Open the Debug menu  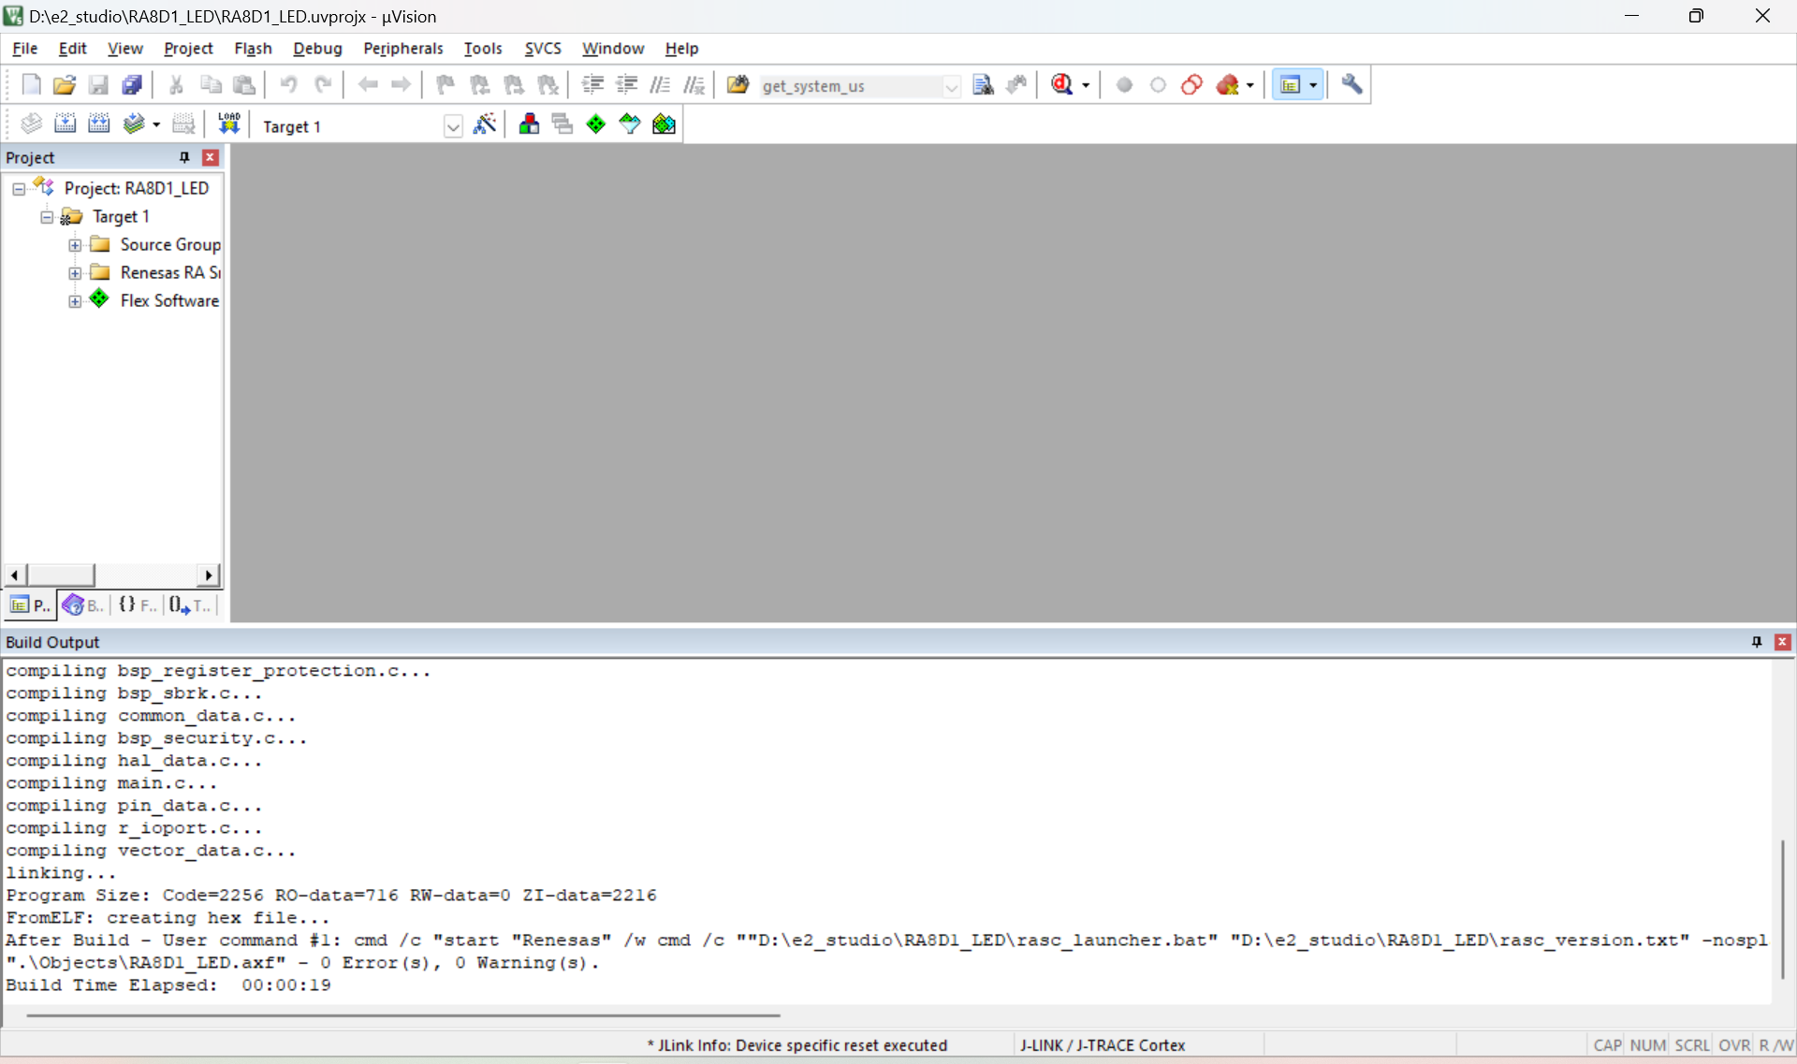tap(317, 49)
